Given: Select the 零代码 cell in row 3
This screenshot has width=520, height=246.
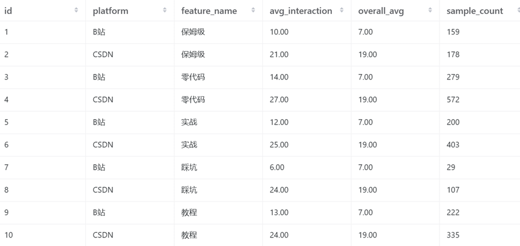Looking at the screenshot, I should [193, 77].
